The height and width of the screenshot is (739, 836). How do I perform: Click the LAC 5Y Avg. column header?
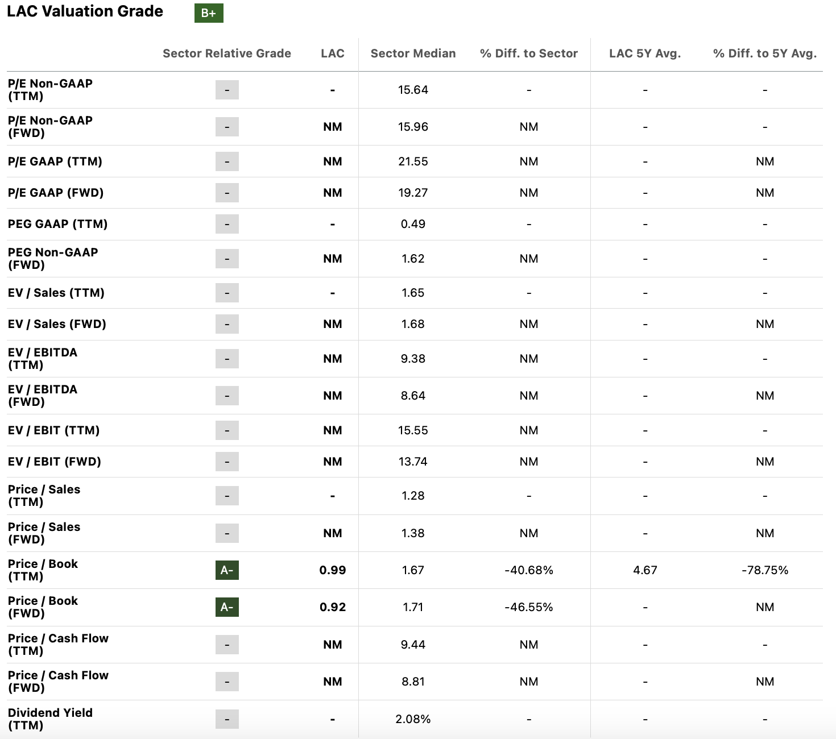pyautogui.click(x=645, y=53)
